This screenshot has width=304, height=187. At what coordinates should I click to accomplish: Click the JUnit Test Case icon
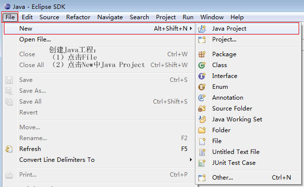point(202,163)
